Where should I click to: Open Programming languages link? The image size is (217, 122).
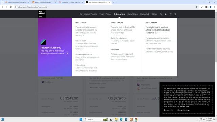[86, 27]
